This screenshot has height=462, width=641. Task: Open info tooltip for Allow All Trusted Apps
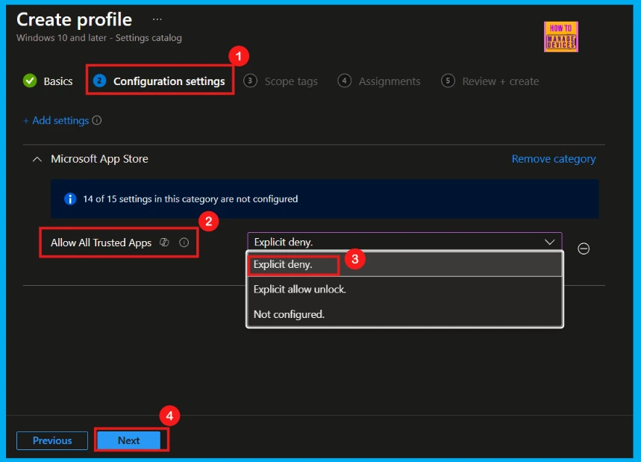[184, 243]
